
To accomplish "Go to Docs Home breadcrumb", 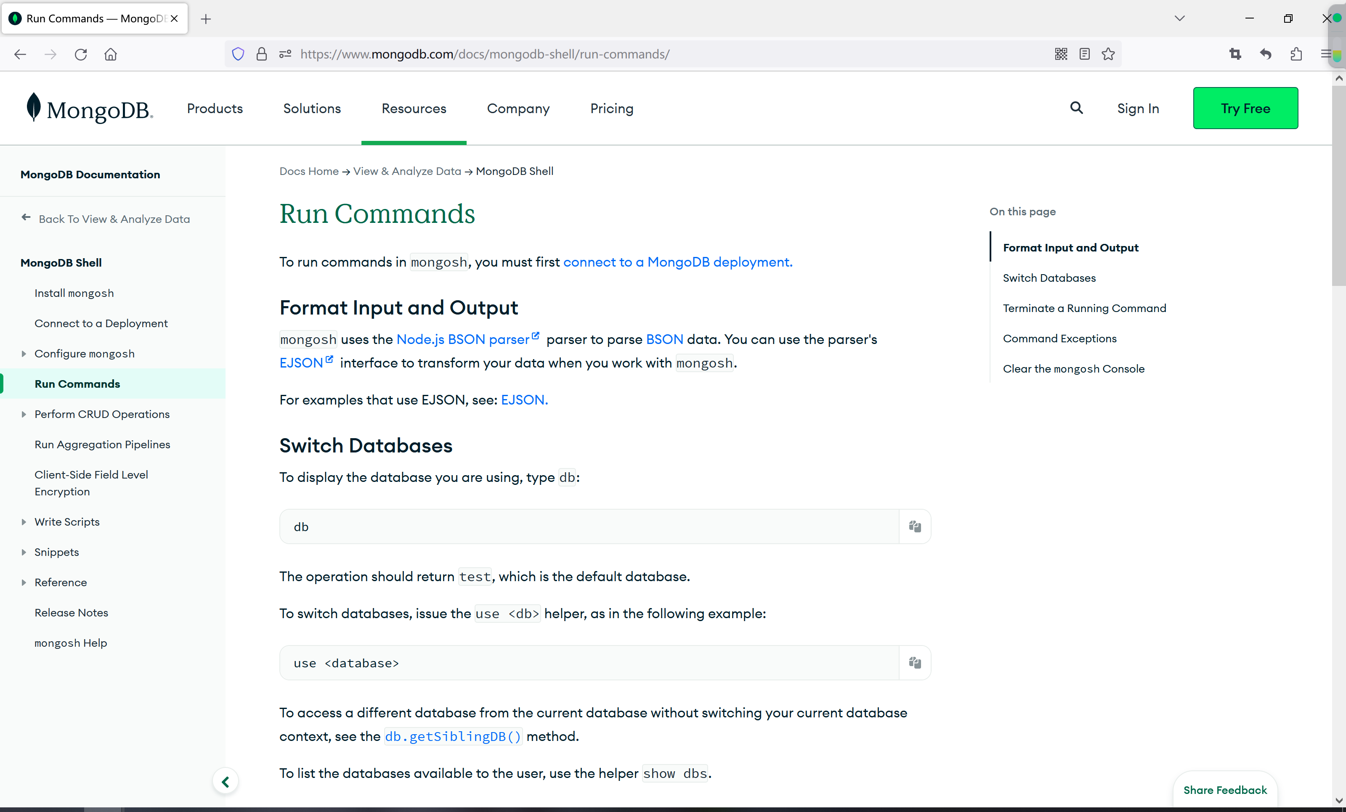I will (x=309, y=171).
